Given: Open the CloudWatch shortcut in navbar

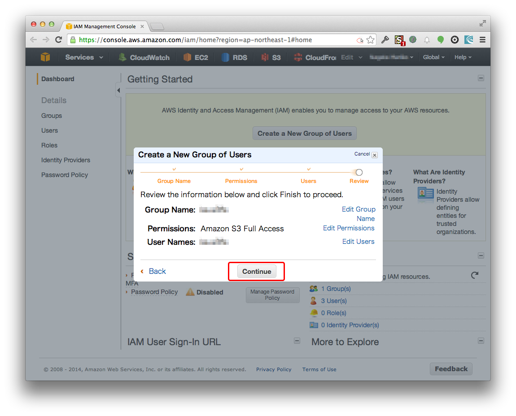Looking at the screenshot, I should [144, 57].
